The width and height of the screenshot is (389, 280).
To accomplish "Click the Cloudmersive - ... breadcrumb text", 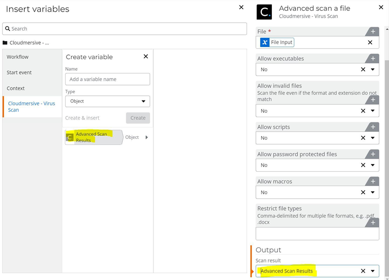I will point(29,43).
